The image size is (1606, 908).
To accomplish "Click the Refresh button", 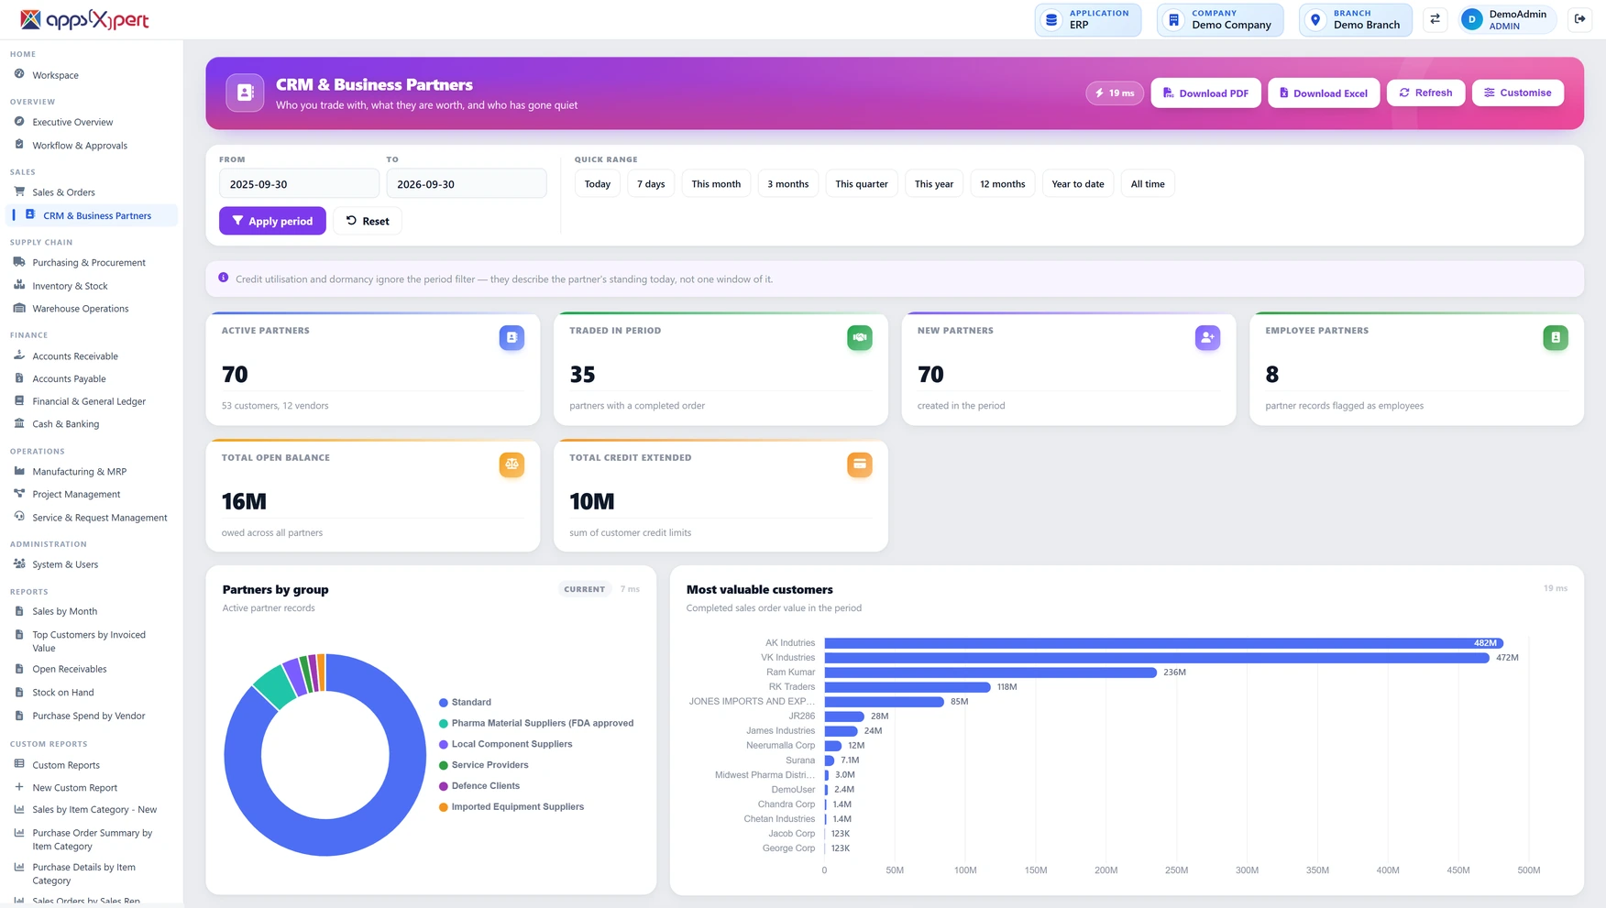I will (1425, 93).
